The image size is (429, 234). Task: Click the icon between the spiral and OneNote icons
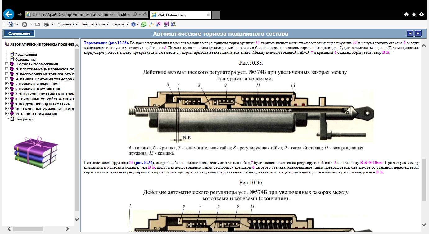(151, 24)
